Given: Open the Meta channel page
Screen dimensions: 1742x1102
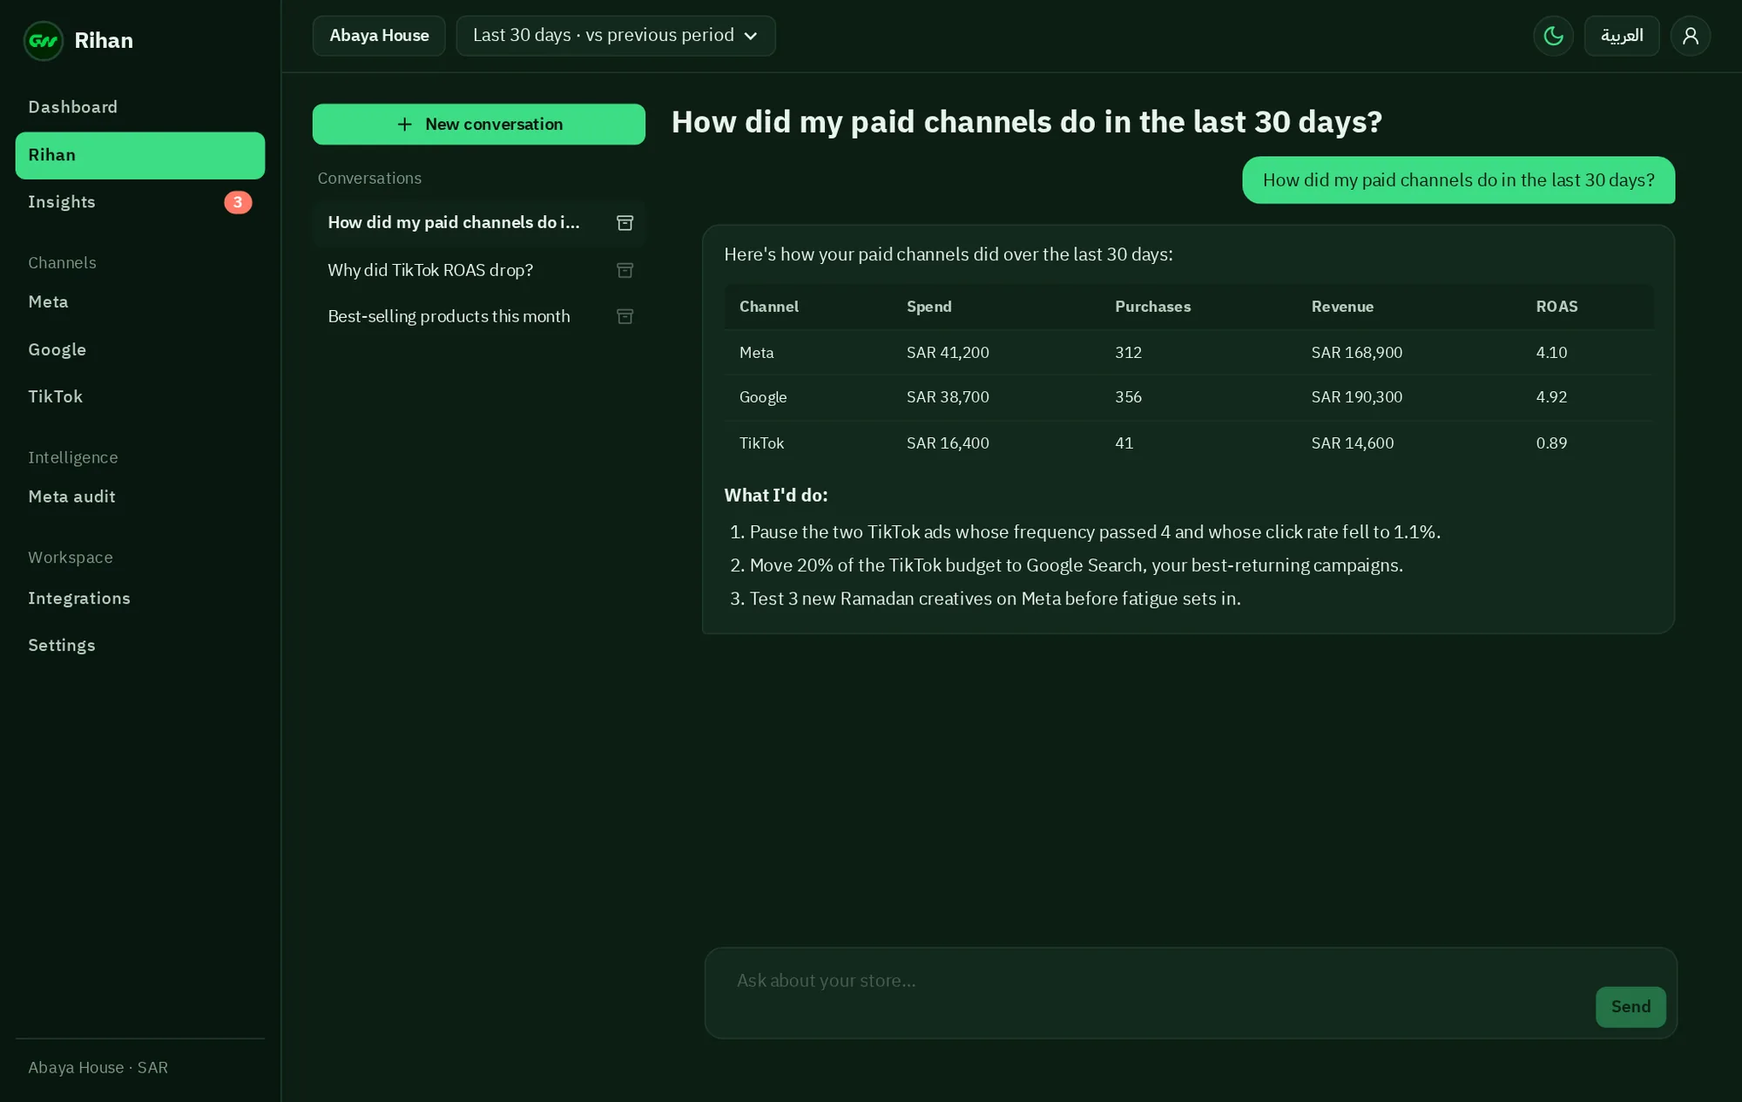Looking at the screenshot, I should [140, 302].
